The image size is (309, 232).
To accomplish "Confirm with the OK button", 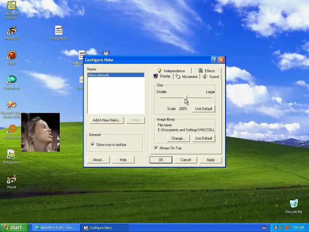I will [161, 160].
